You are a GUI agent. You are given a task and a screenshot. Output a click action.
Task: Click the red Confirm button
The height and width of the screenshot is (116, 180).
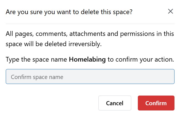tap(156, 103)
